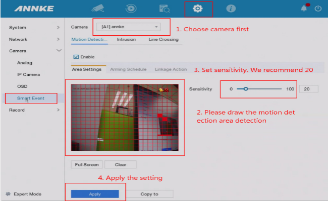Open the Camera selection dropdown
Screen dimensions: 328x201
130,27
